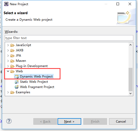Image resolution: width=138 pixels, height=131 pixels.
Task: Click the Finish button
Action: click(x=95, y=121)
